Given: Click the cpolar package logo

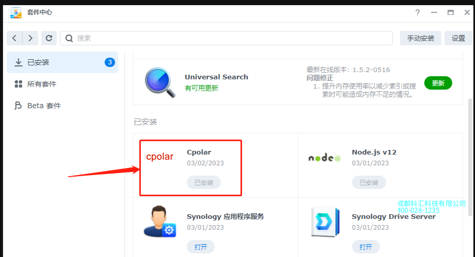Looking at the screenshot, I should (160, 157).
